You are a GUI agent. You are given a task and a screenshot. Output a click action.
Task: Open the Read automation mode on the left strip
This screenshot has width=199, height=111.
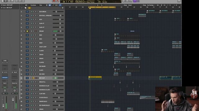coord(5,87)
